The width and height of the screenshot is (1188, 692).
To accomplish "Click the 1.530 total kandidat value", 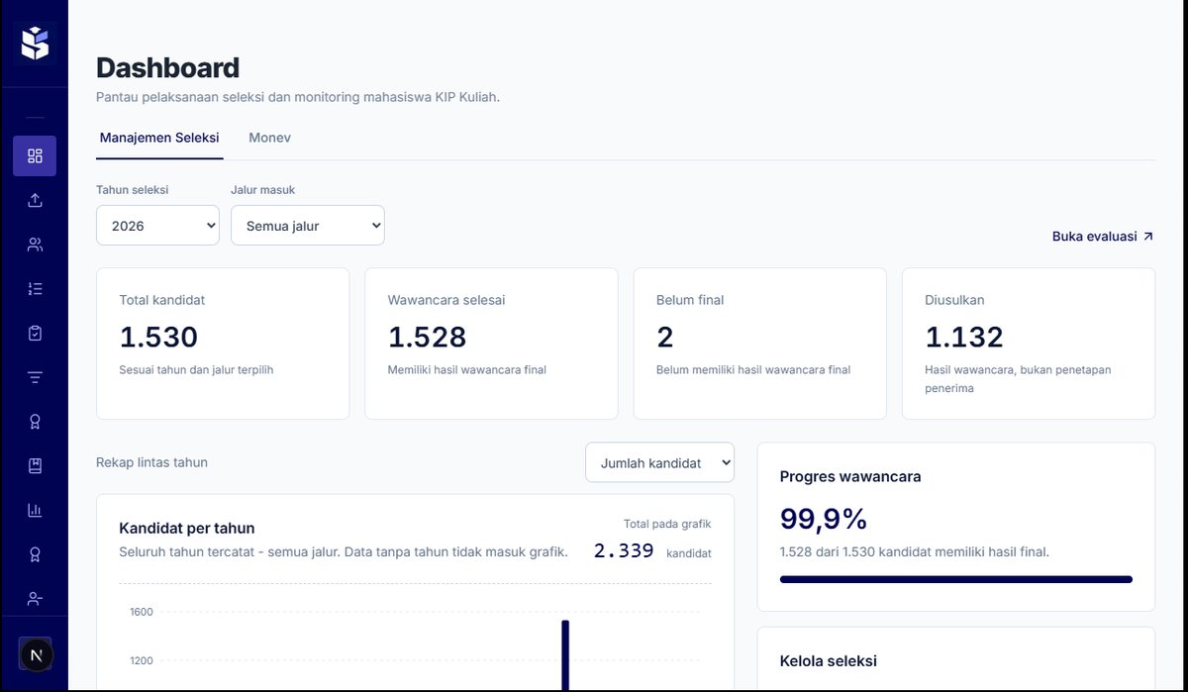I will point(158,337).
